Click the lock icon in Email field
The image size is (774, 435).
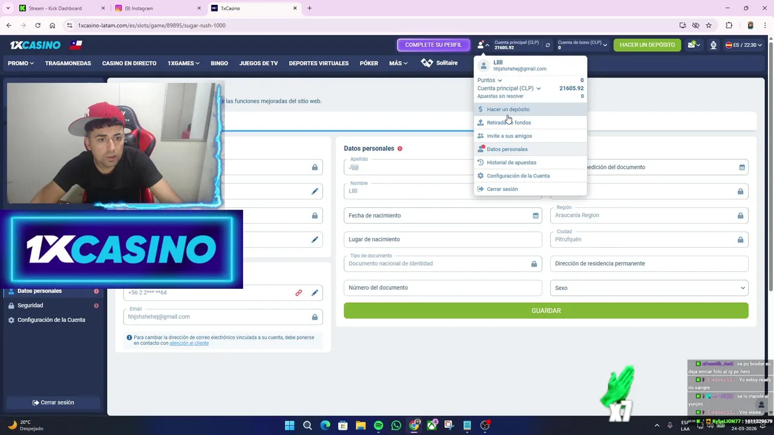point(314,317)
